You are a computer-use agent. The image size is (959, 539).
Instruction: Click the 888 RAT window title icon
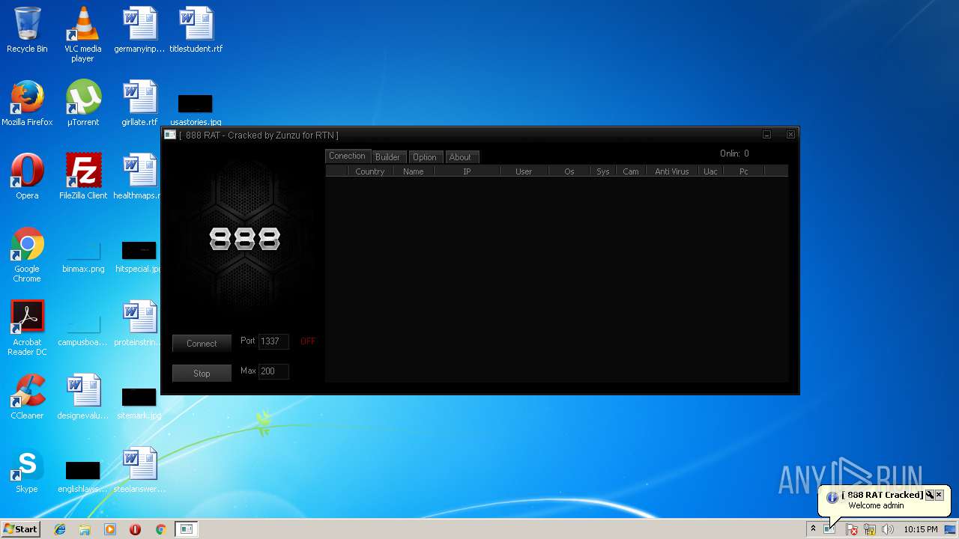170,135
